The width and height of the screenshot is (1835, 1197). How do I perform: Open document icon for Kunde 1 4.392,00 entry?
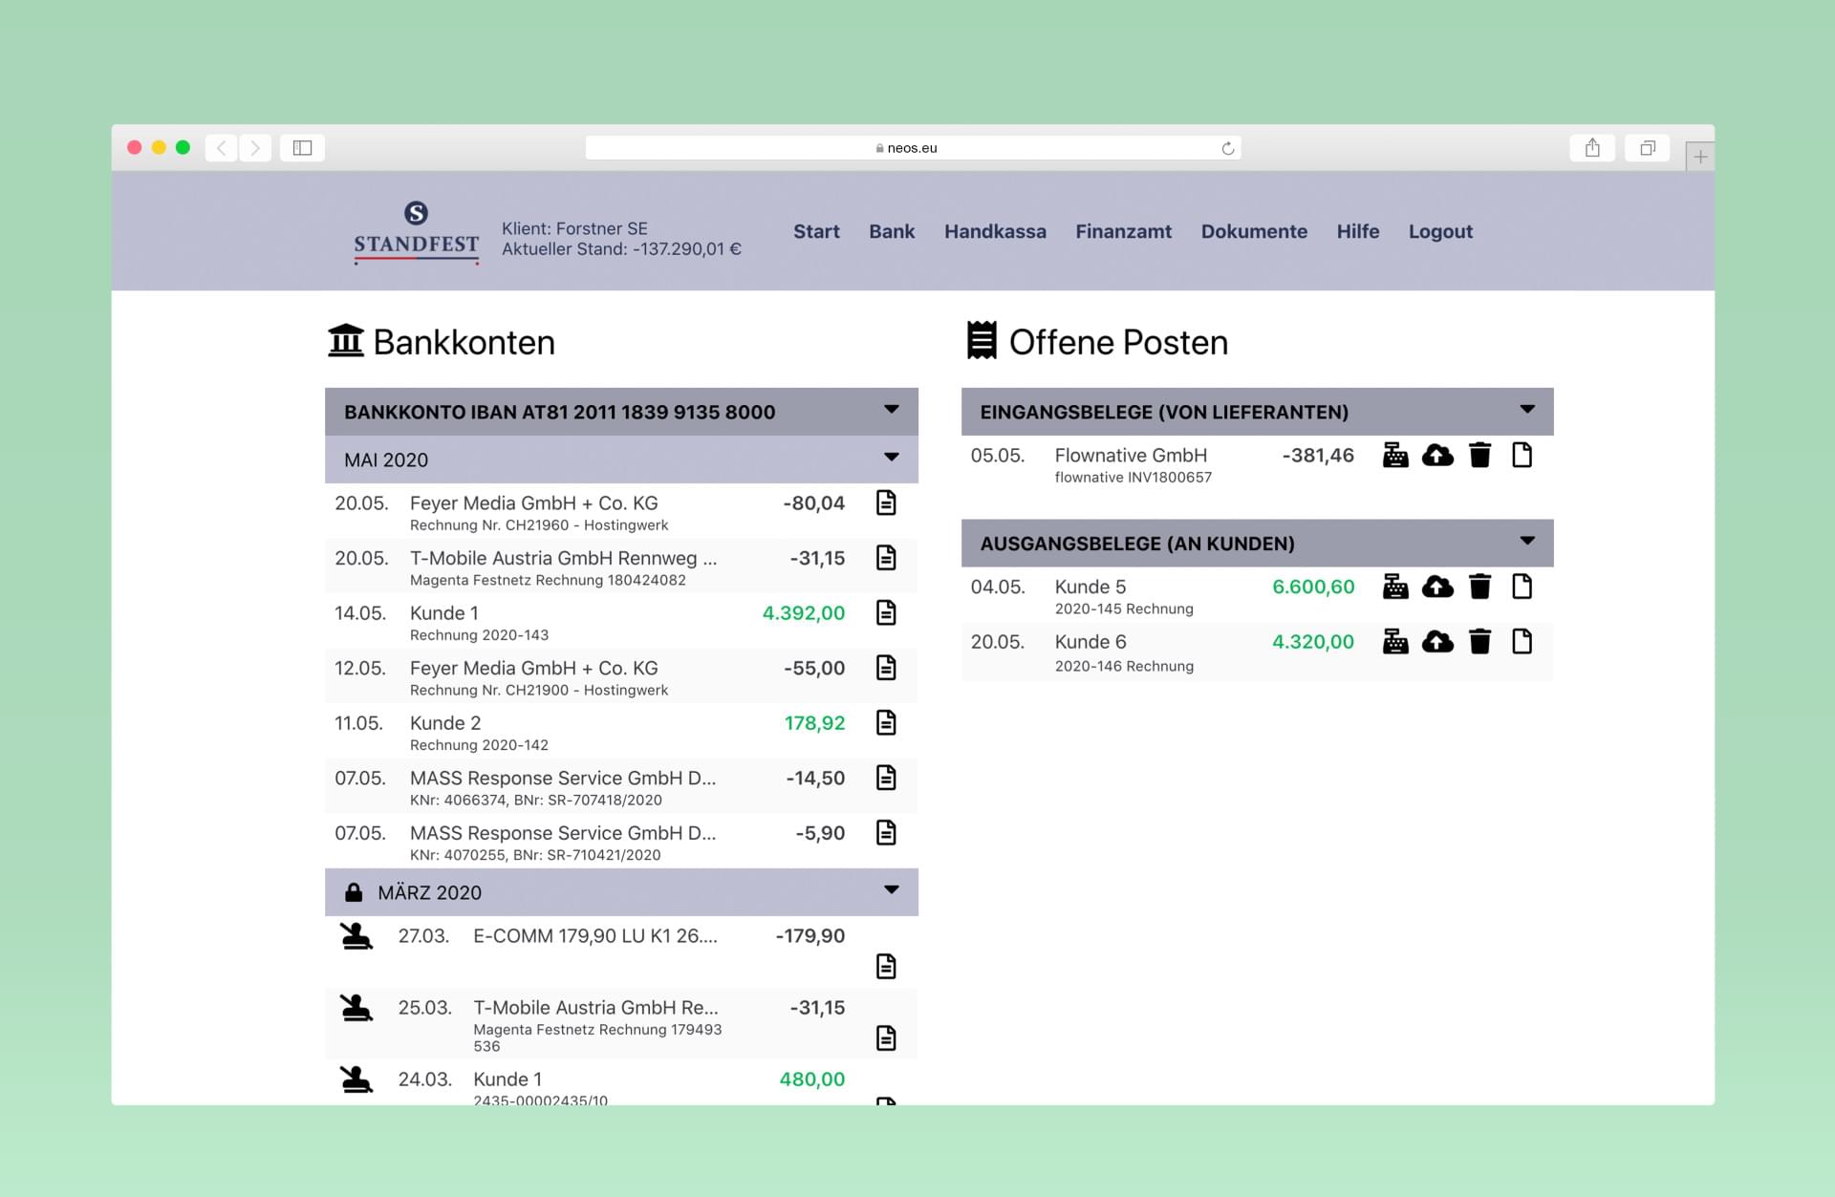pos(886,612)
